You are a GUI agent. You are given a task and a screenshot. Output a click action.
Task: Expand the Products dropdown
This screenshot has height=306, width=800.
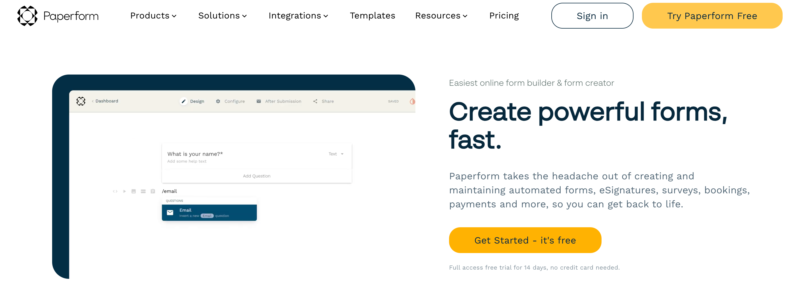click(153, 16)
